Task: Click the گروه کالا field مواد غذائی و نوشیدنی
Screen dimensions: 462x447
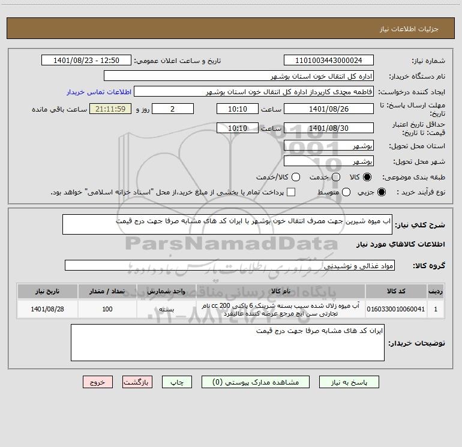Action: coord(230,265)
